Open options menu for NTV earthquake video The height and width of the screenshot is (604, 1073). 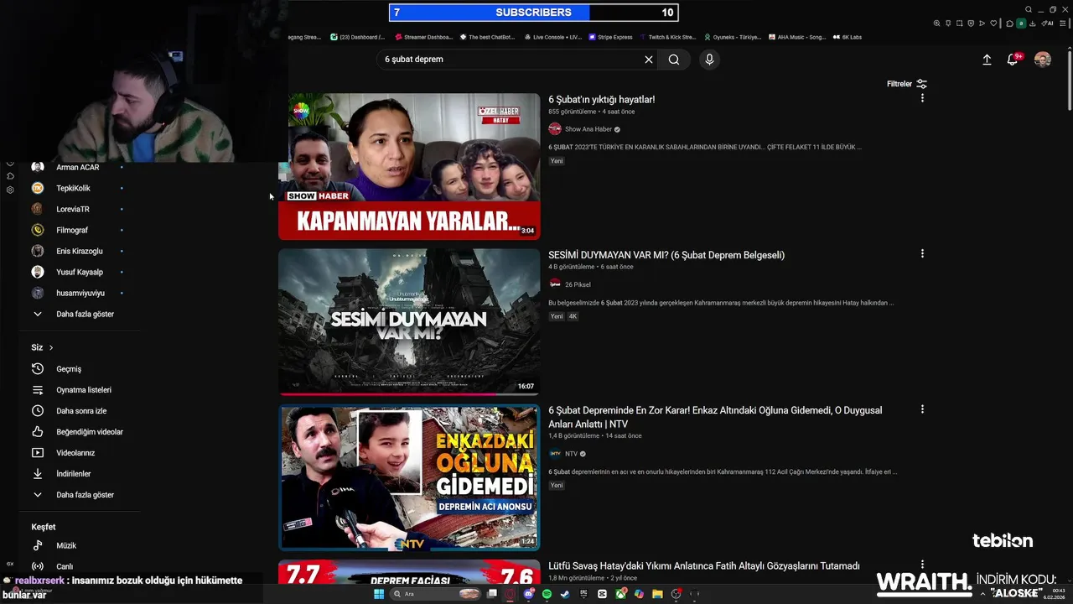[922, 409]
